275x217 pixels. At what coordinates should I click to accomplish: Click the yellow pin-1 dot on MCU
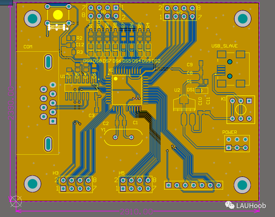point(116,78)
